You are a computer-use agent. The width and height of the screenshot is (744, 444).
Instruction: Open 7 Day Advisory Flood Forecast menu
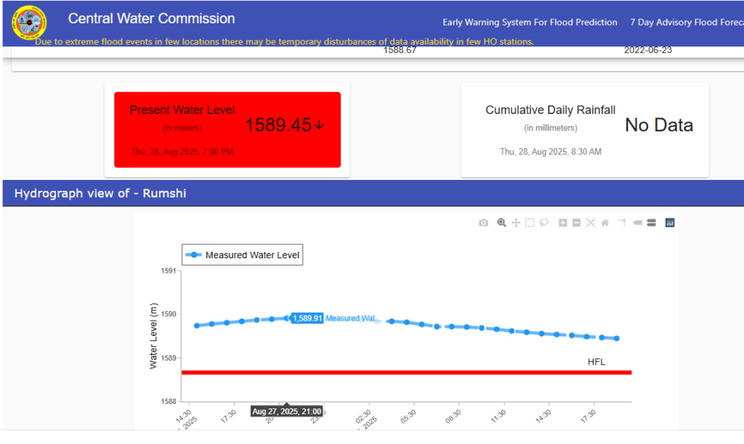pyautogui.click(x=686, y=22)
